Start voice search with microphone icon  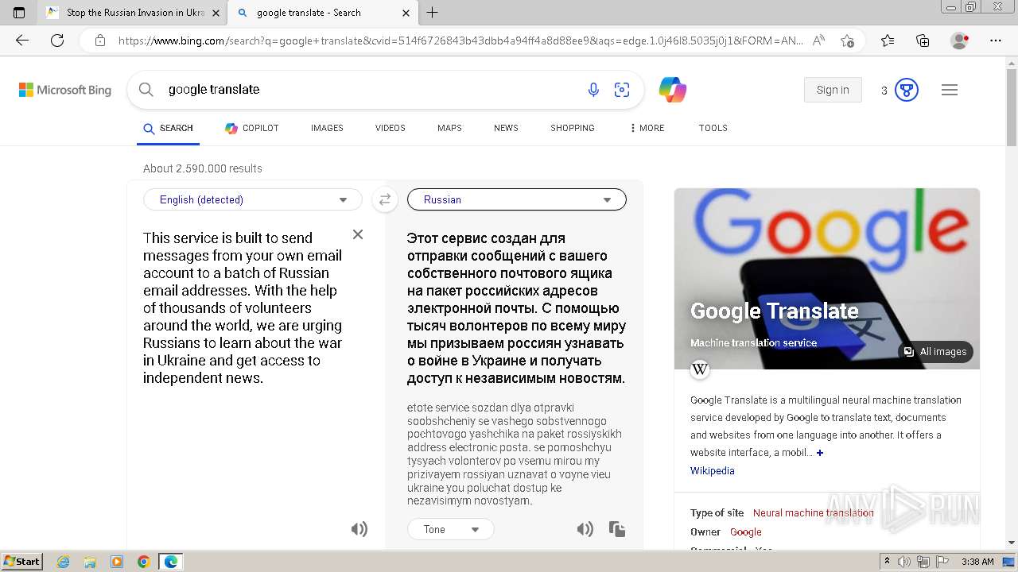[593, 90]
